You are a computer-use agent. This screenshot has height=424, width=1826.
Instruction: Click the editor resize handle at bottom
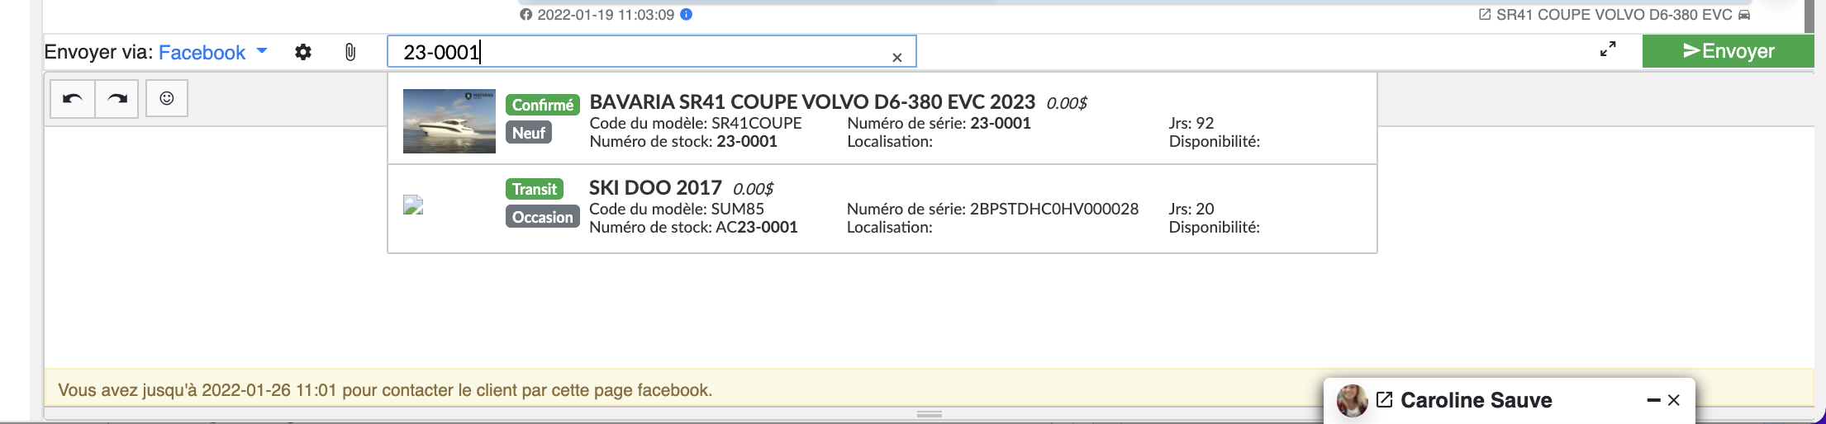click(929, 413)
